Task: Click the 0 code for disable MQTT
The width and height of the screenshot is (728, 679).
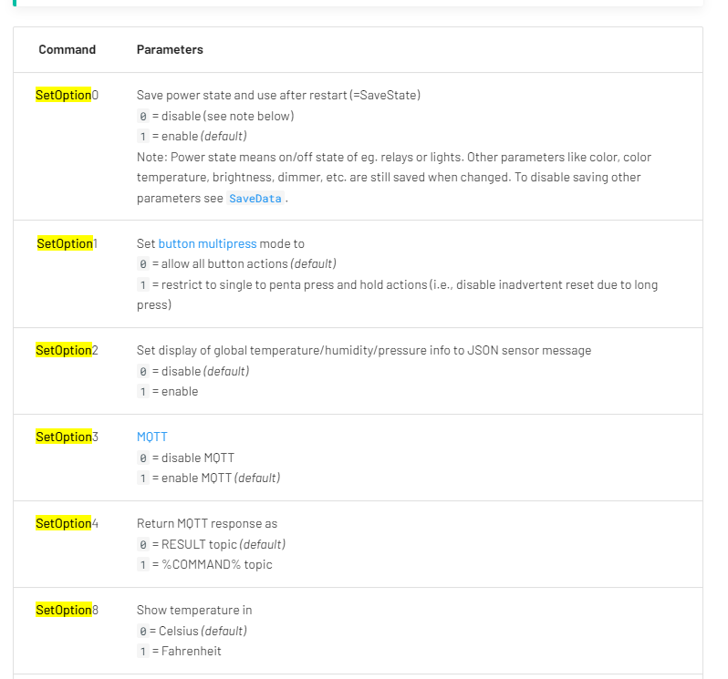Action: click(x=143, y=458)
